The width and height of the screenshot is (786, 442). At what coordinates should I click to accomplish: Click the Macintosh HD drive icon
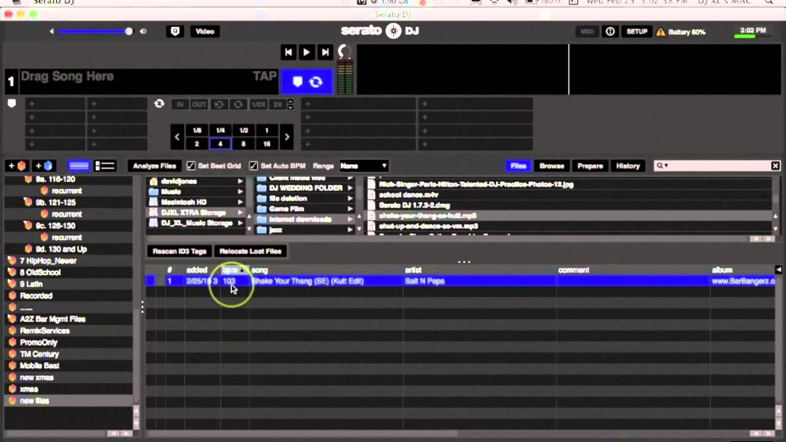[x=154, y=202]
